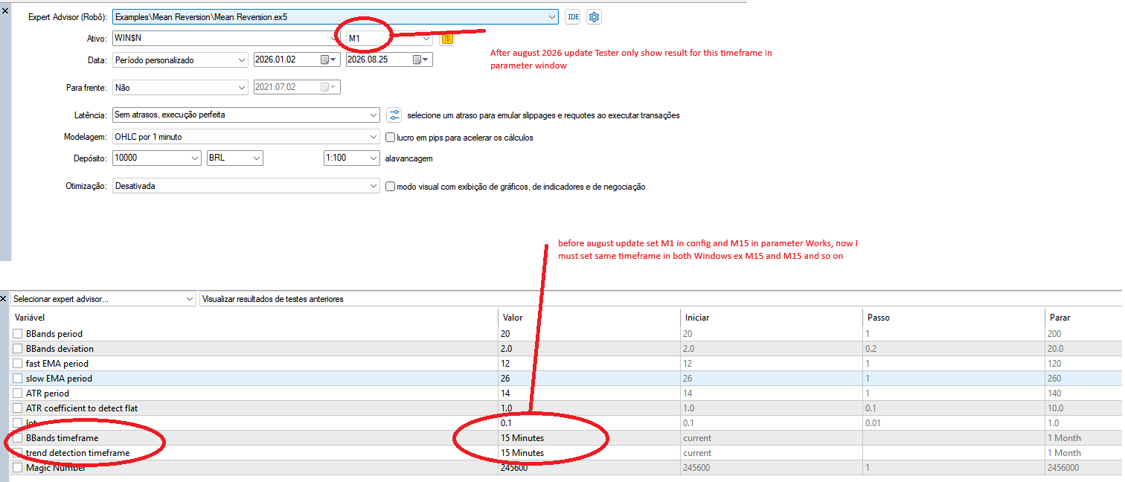Click Magic Number stop value 2456000
The image size is (1125, 482).
1063,468
